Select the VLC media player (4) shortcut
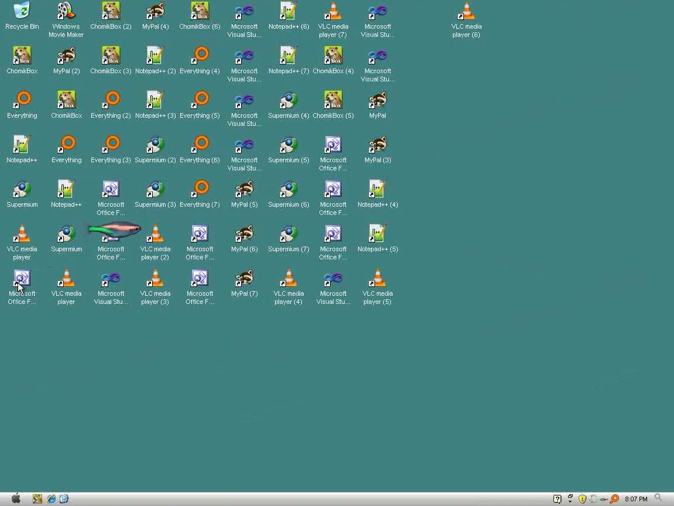 [x=289, y=287]
